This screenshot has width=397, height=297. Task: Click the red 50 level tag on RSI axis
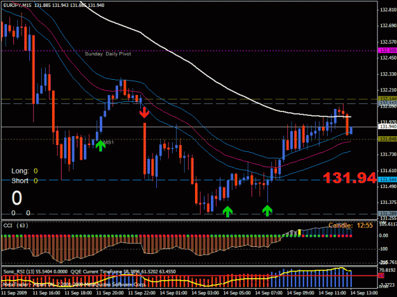point(381,276)
